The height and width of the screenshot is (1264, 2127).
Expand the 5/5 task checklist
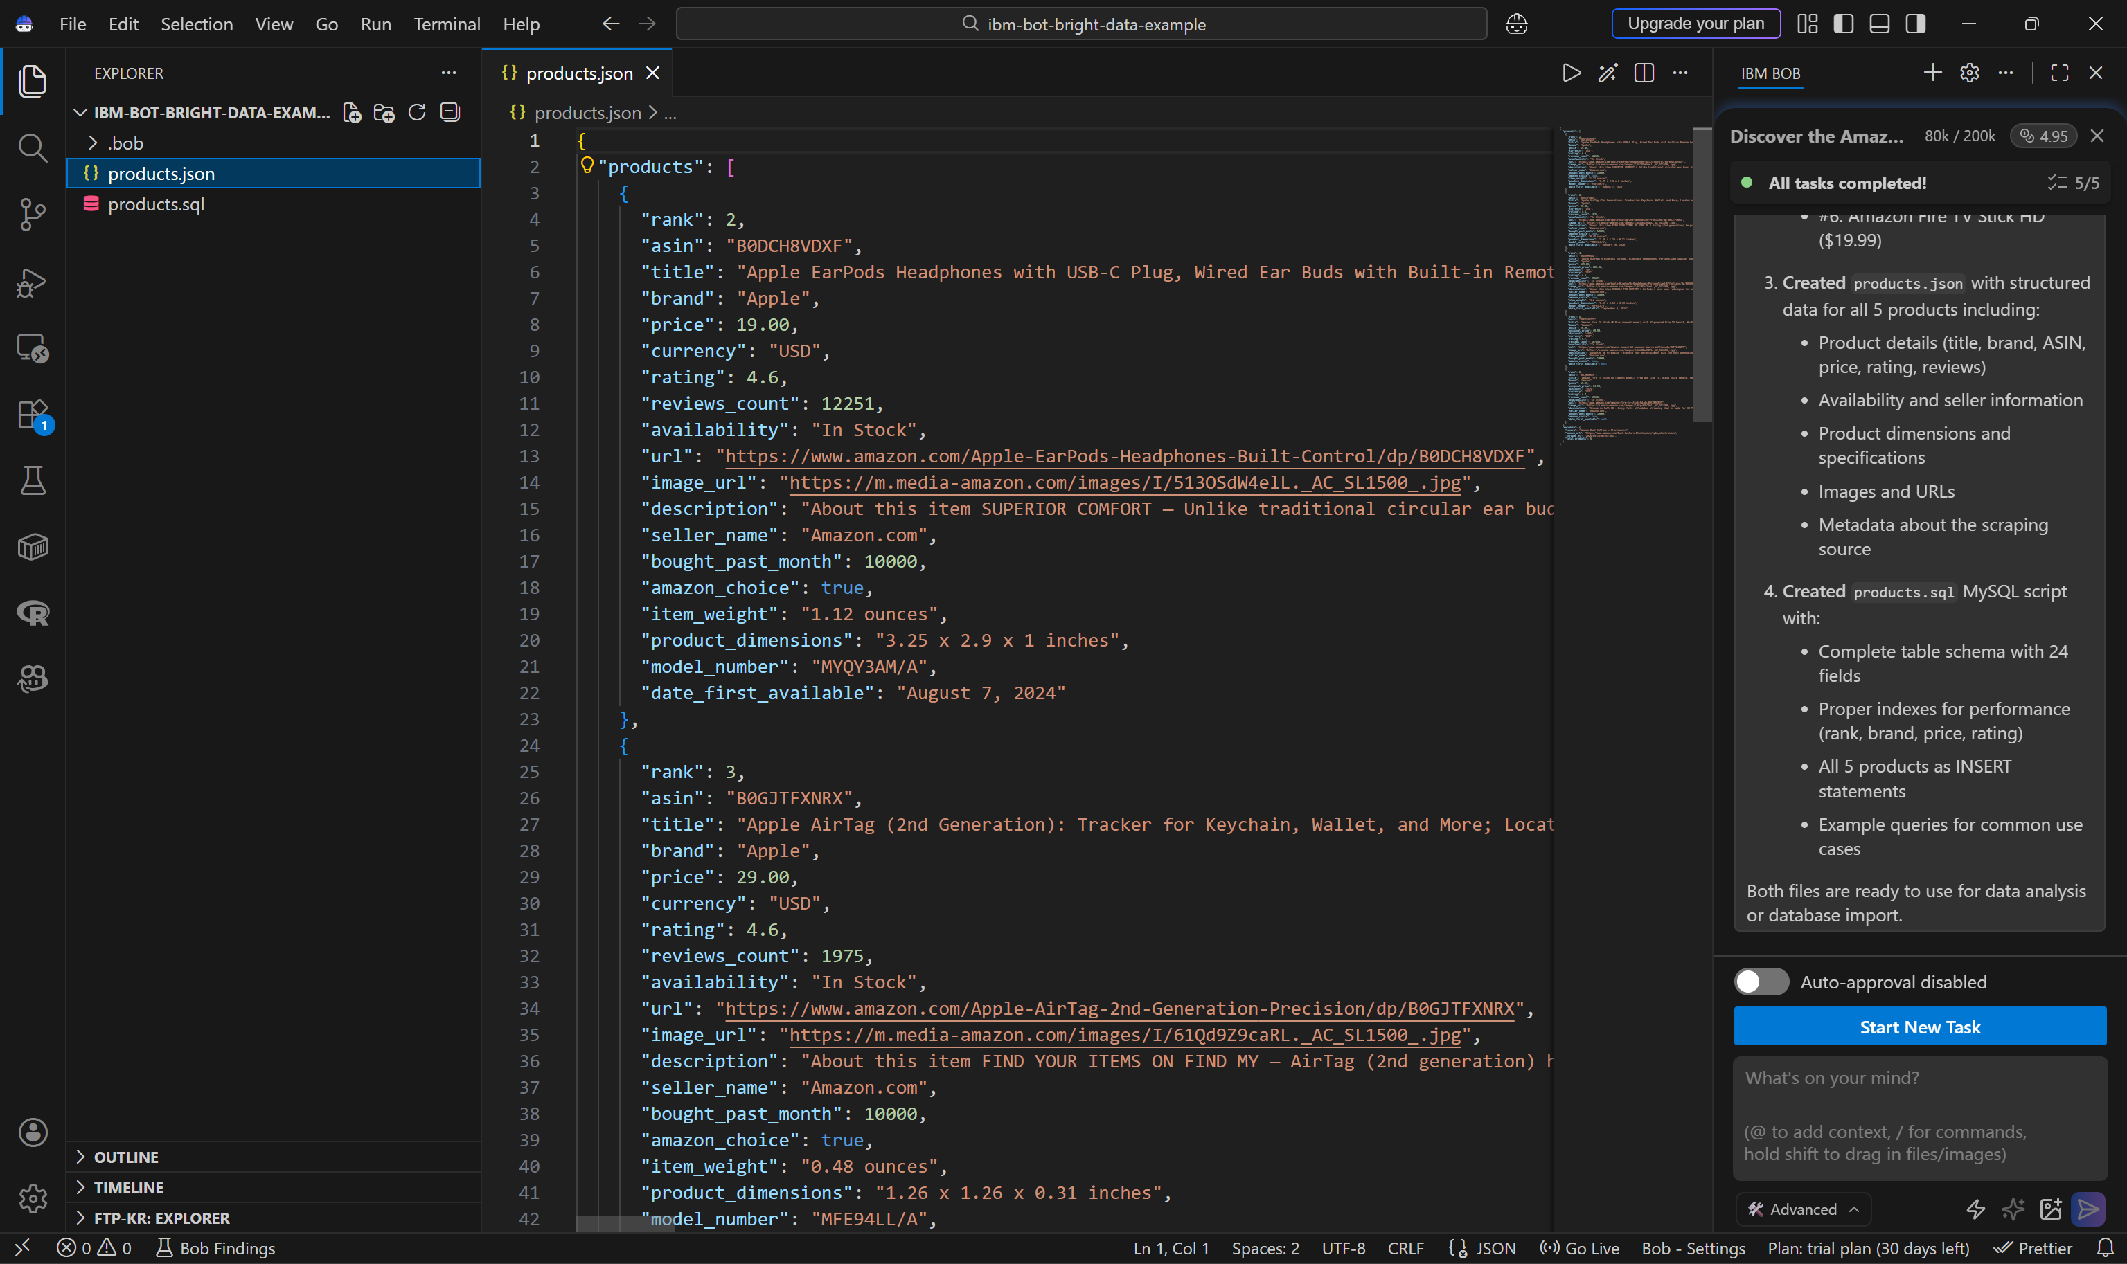tap(2072, 182)
